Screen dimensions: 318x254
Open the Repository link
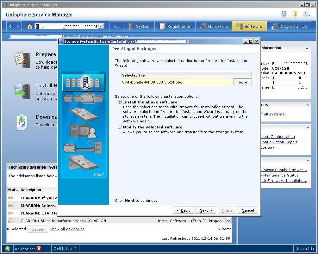tap(268, 147)
